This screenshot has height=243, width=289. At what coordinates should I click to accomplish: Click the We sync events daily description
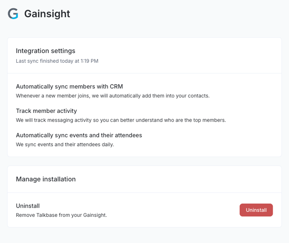click(65, 144)
